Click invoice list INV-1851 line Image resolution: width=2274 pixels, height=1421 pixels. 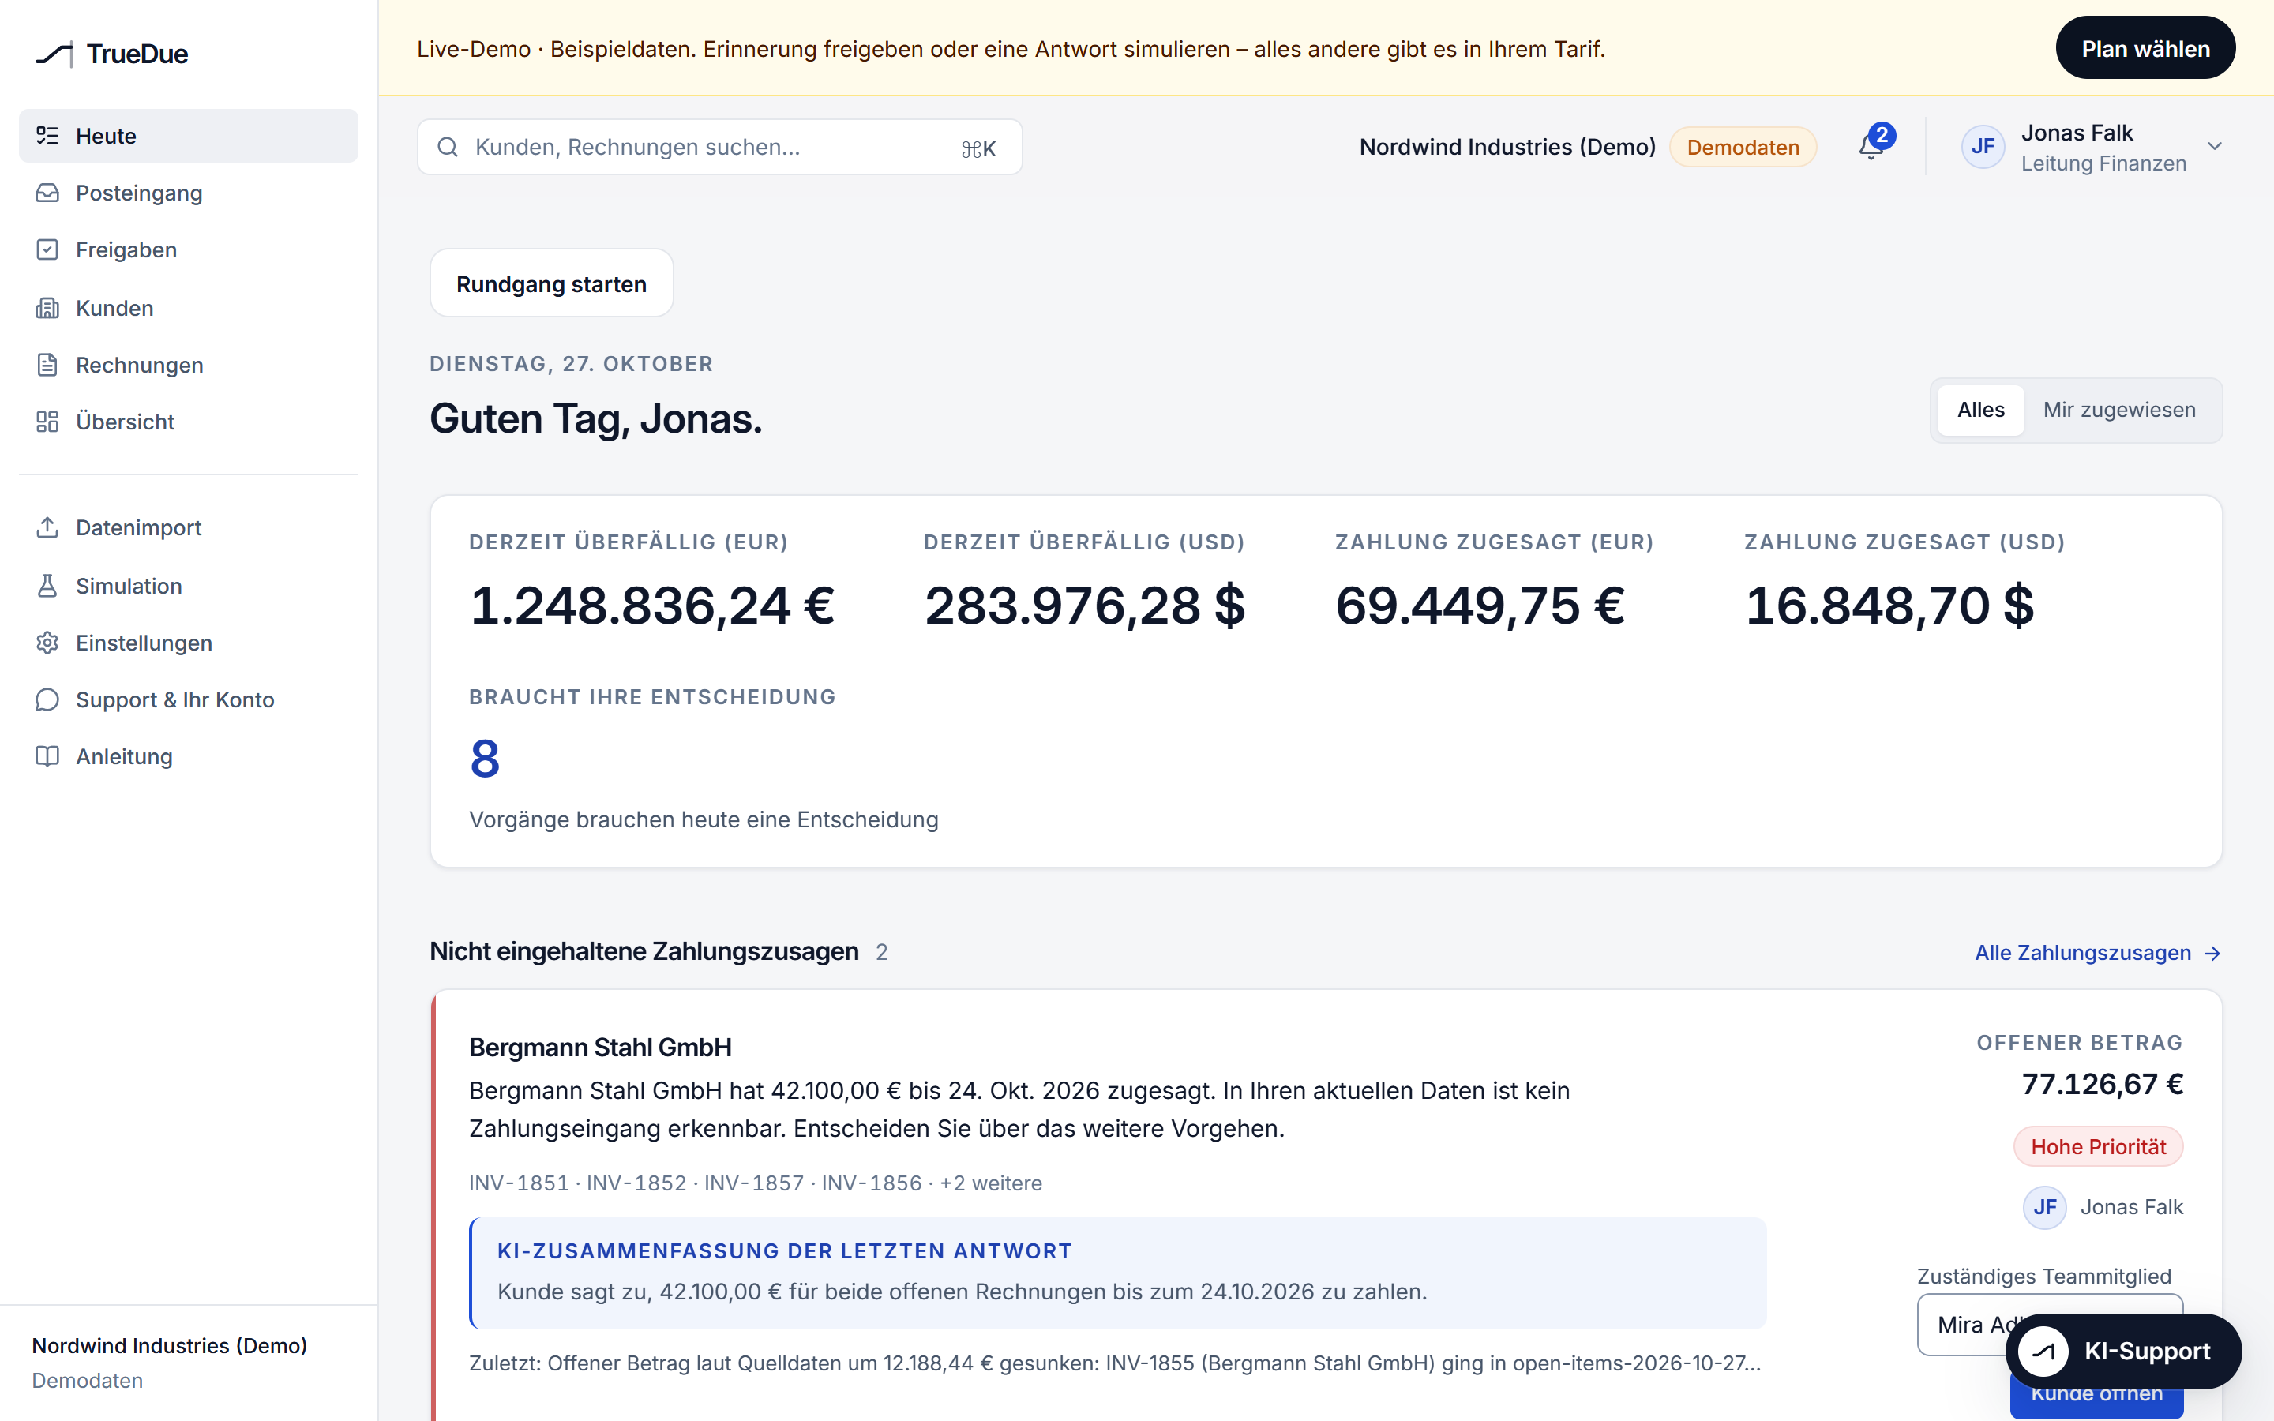tap(756, 1183)
